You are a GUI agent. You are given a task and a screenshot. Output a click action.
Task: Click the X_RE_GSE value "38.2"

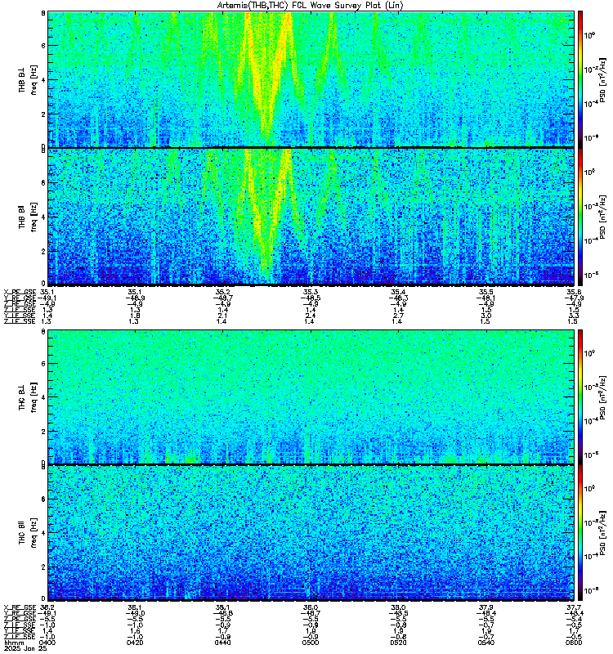point(47,607)
